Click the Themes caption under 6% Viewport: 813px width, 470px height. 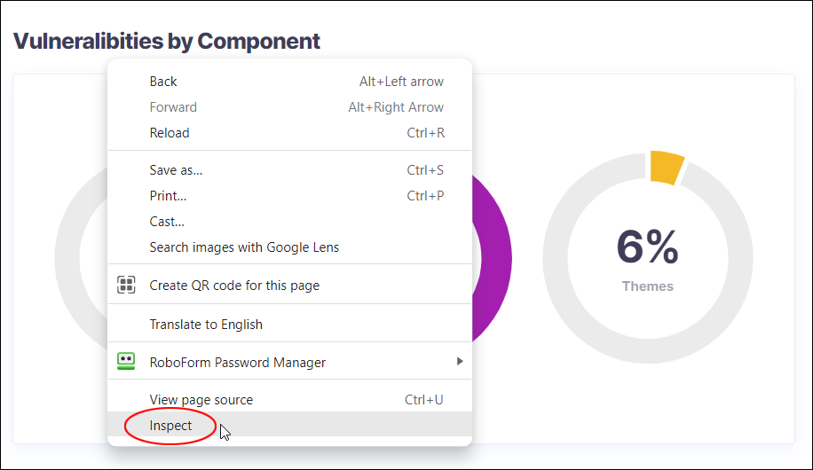coord(648,286)
